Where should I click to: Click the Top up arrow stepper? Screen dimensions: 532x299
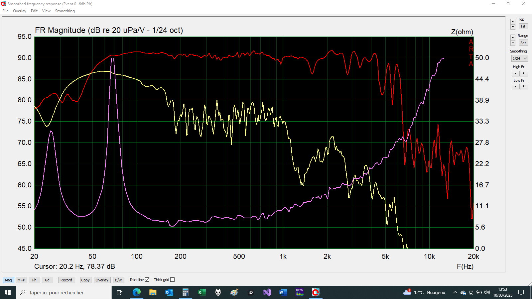(513, 22)
